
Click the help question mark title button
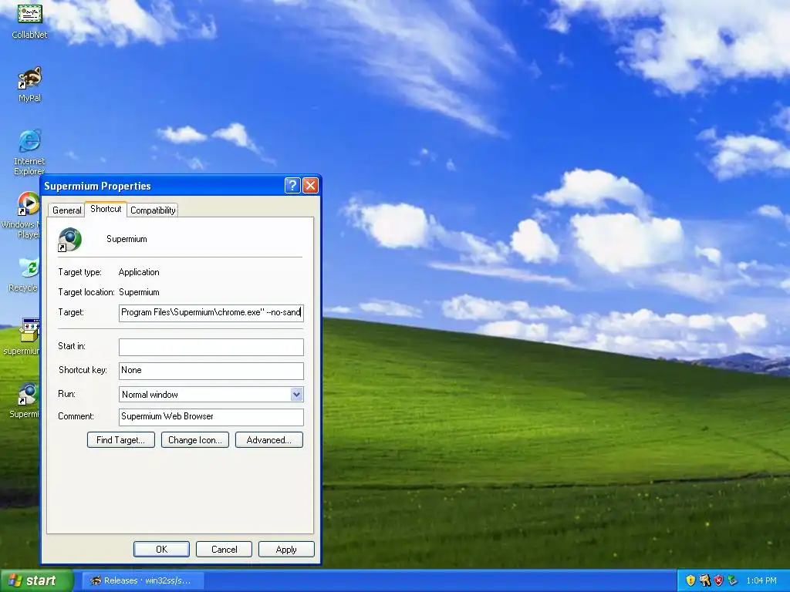(x=292, y=186)
